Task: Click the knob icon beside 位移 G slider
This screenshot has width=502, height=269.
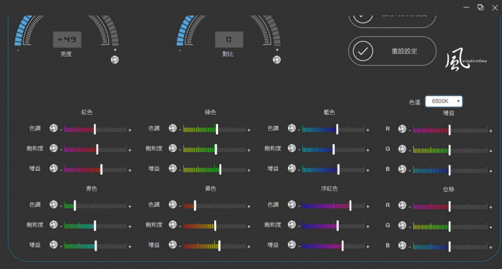Action: click(x=402, y=225)
